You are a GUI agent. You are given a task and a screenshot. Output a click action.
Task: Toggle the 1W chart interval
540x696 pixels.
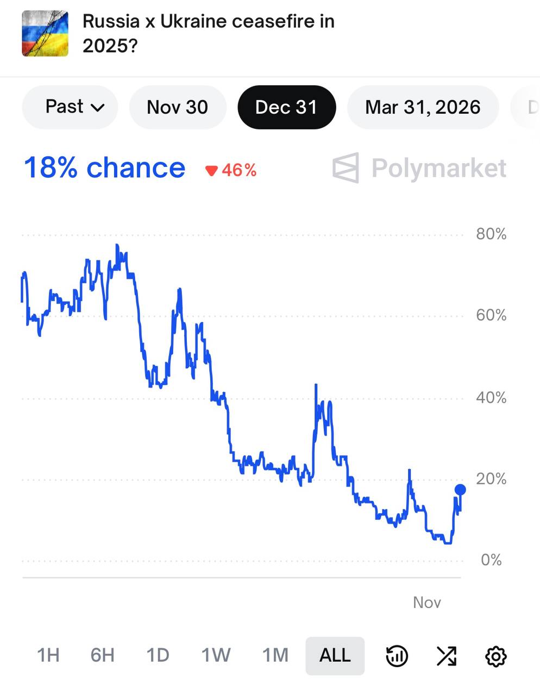click(215, 656)
